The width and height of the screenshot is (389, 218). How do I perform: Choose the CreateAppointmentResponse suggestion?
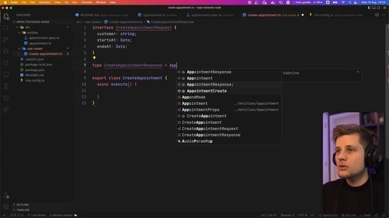229,135
